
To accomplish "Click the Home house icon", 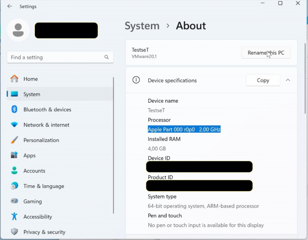I will [14, 79].
